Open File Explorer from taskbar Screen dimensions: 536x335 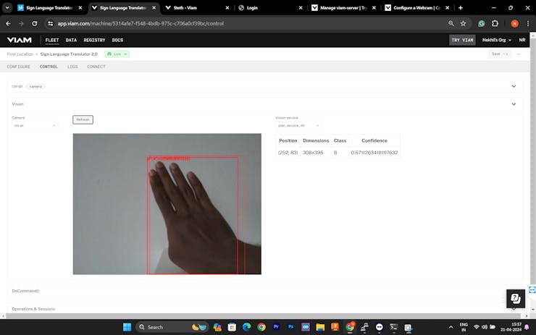tap(320, 327)
